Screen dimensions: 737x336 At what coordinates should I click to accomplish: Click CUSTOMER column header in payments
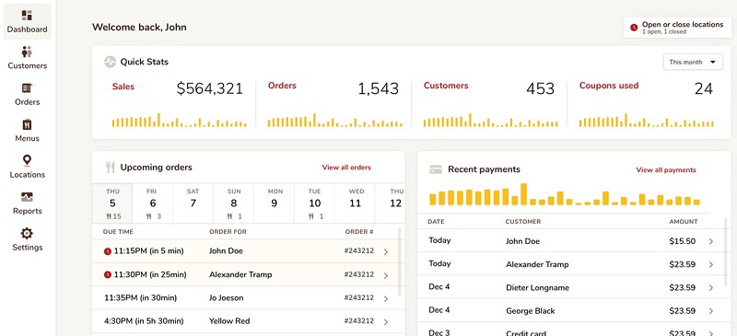[523, 221]
